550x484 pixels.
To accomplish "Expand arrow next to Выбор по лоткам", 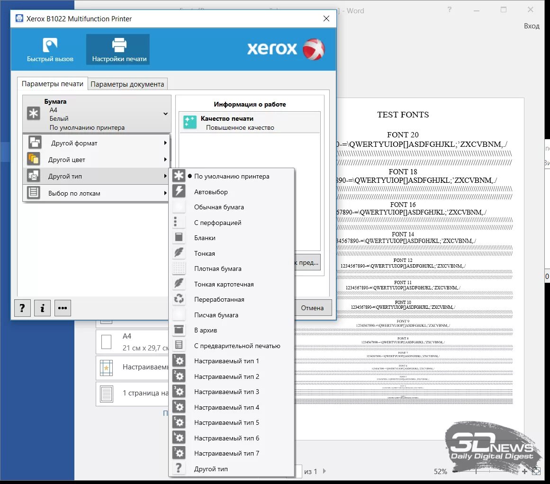I will [165, 193].
